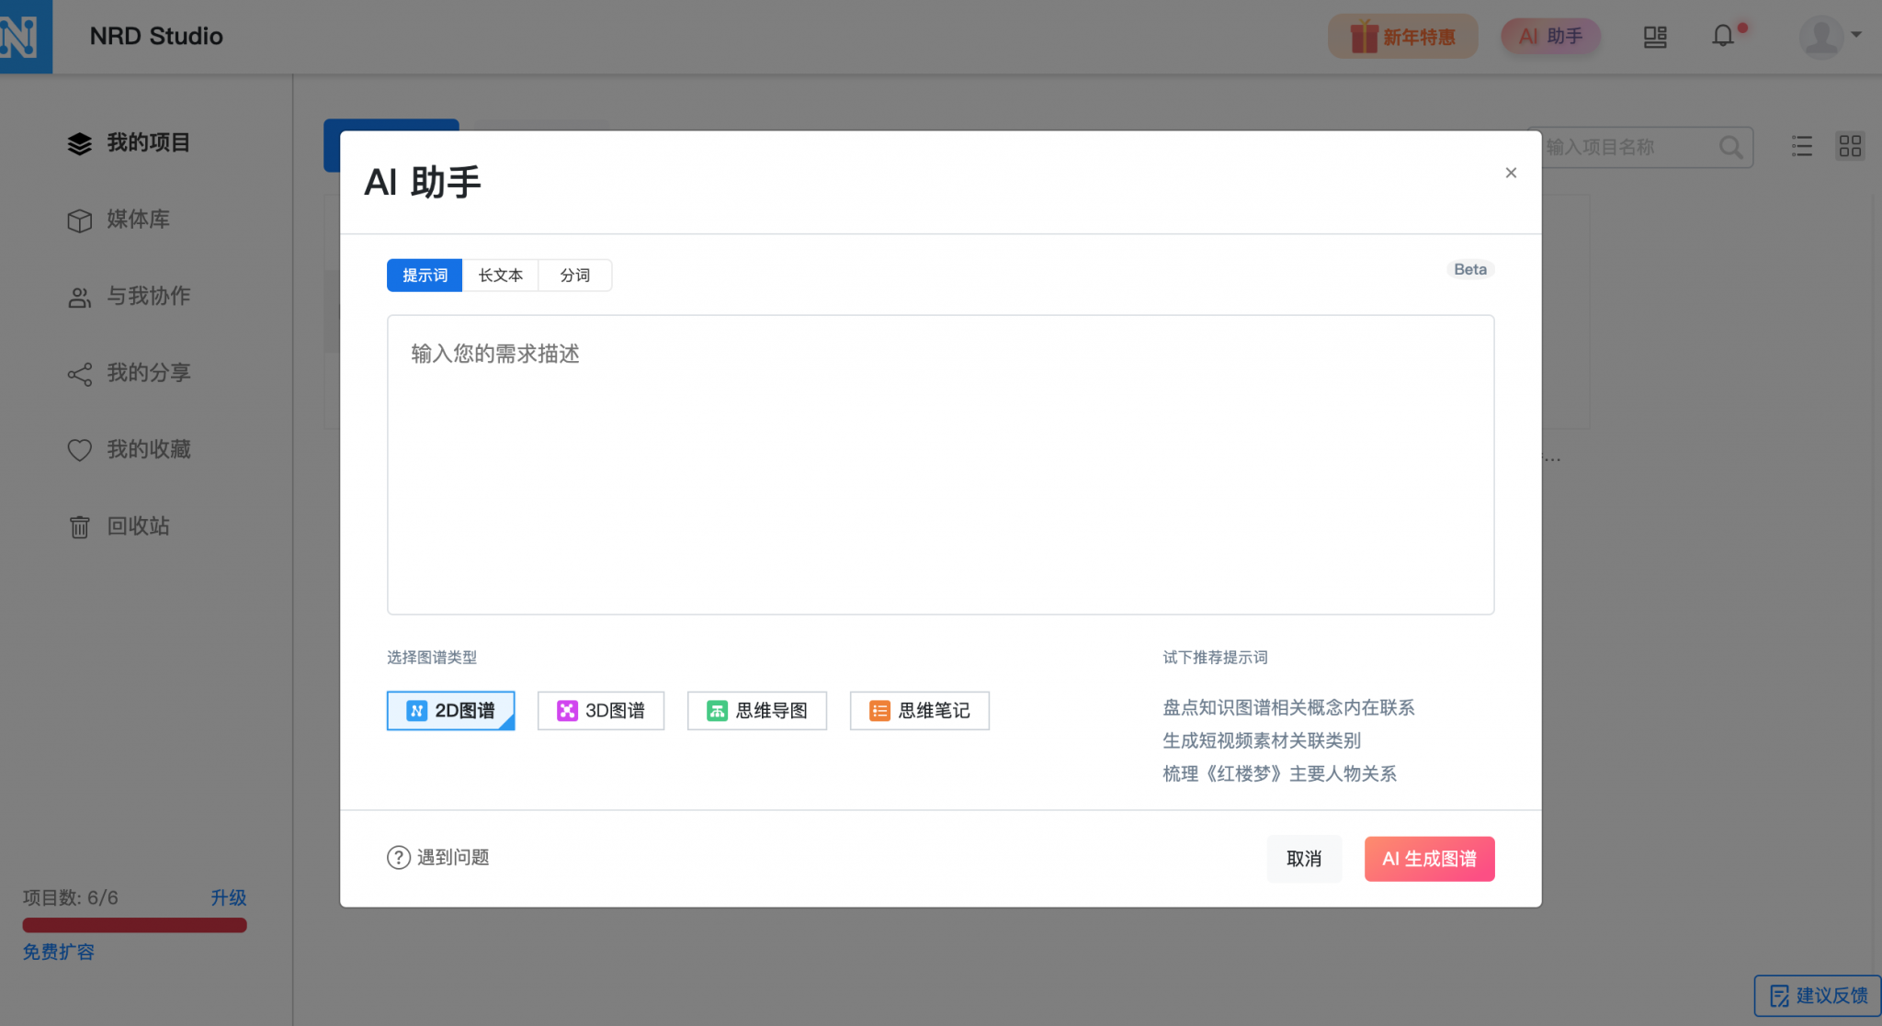Open the notification bell

tap(1722, 36)
